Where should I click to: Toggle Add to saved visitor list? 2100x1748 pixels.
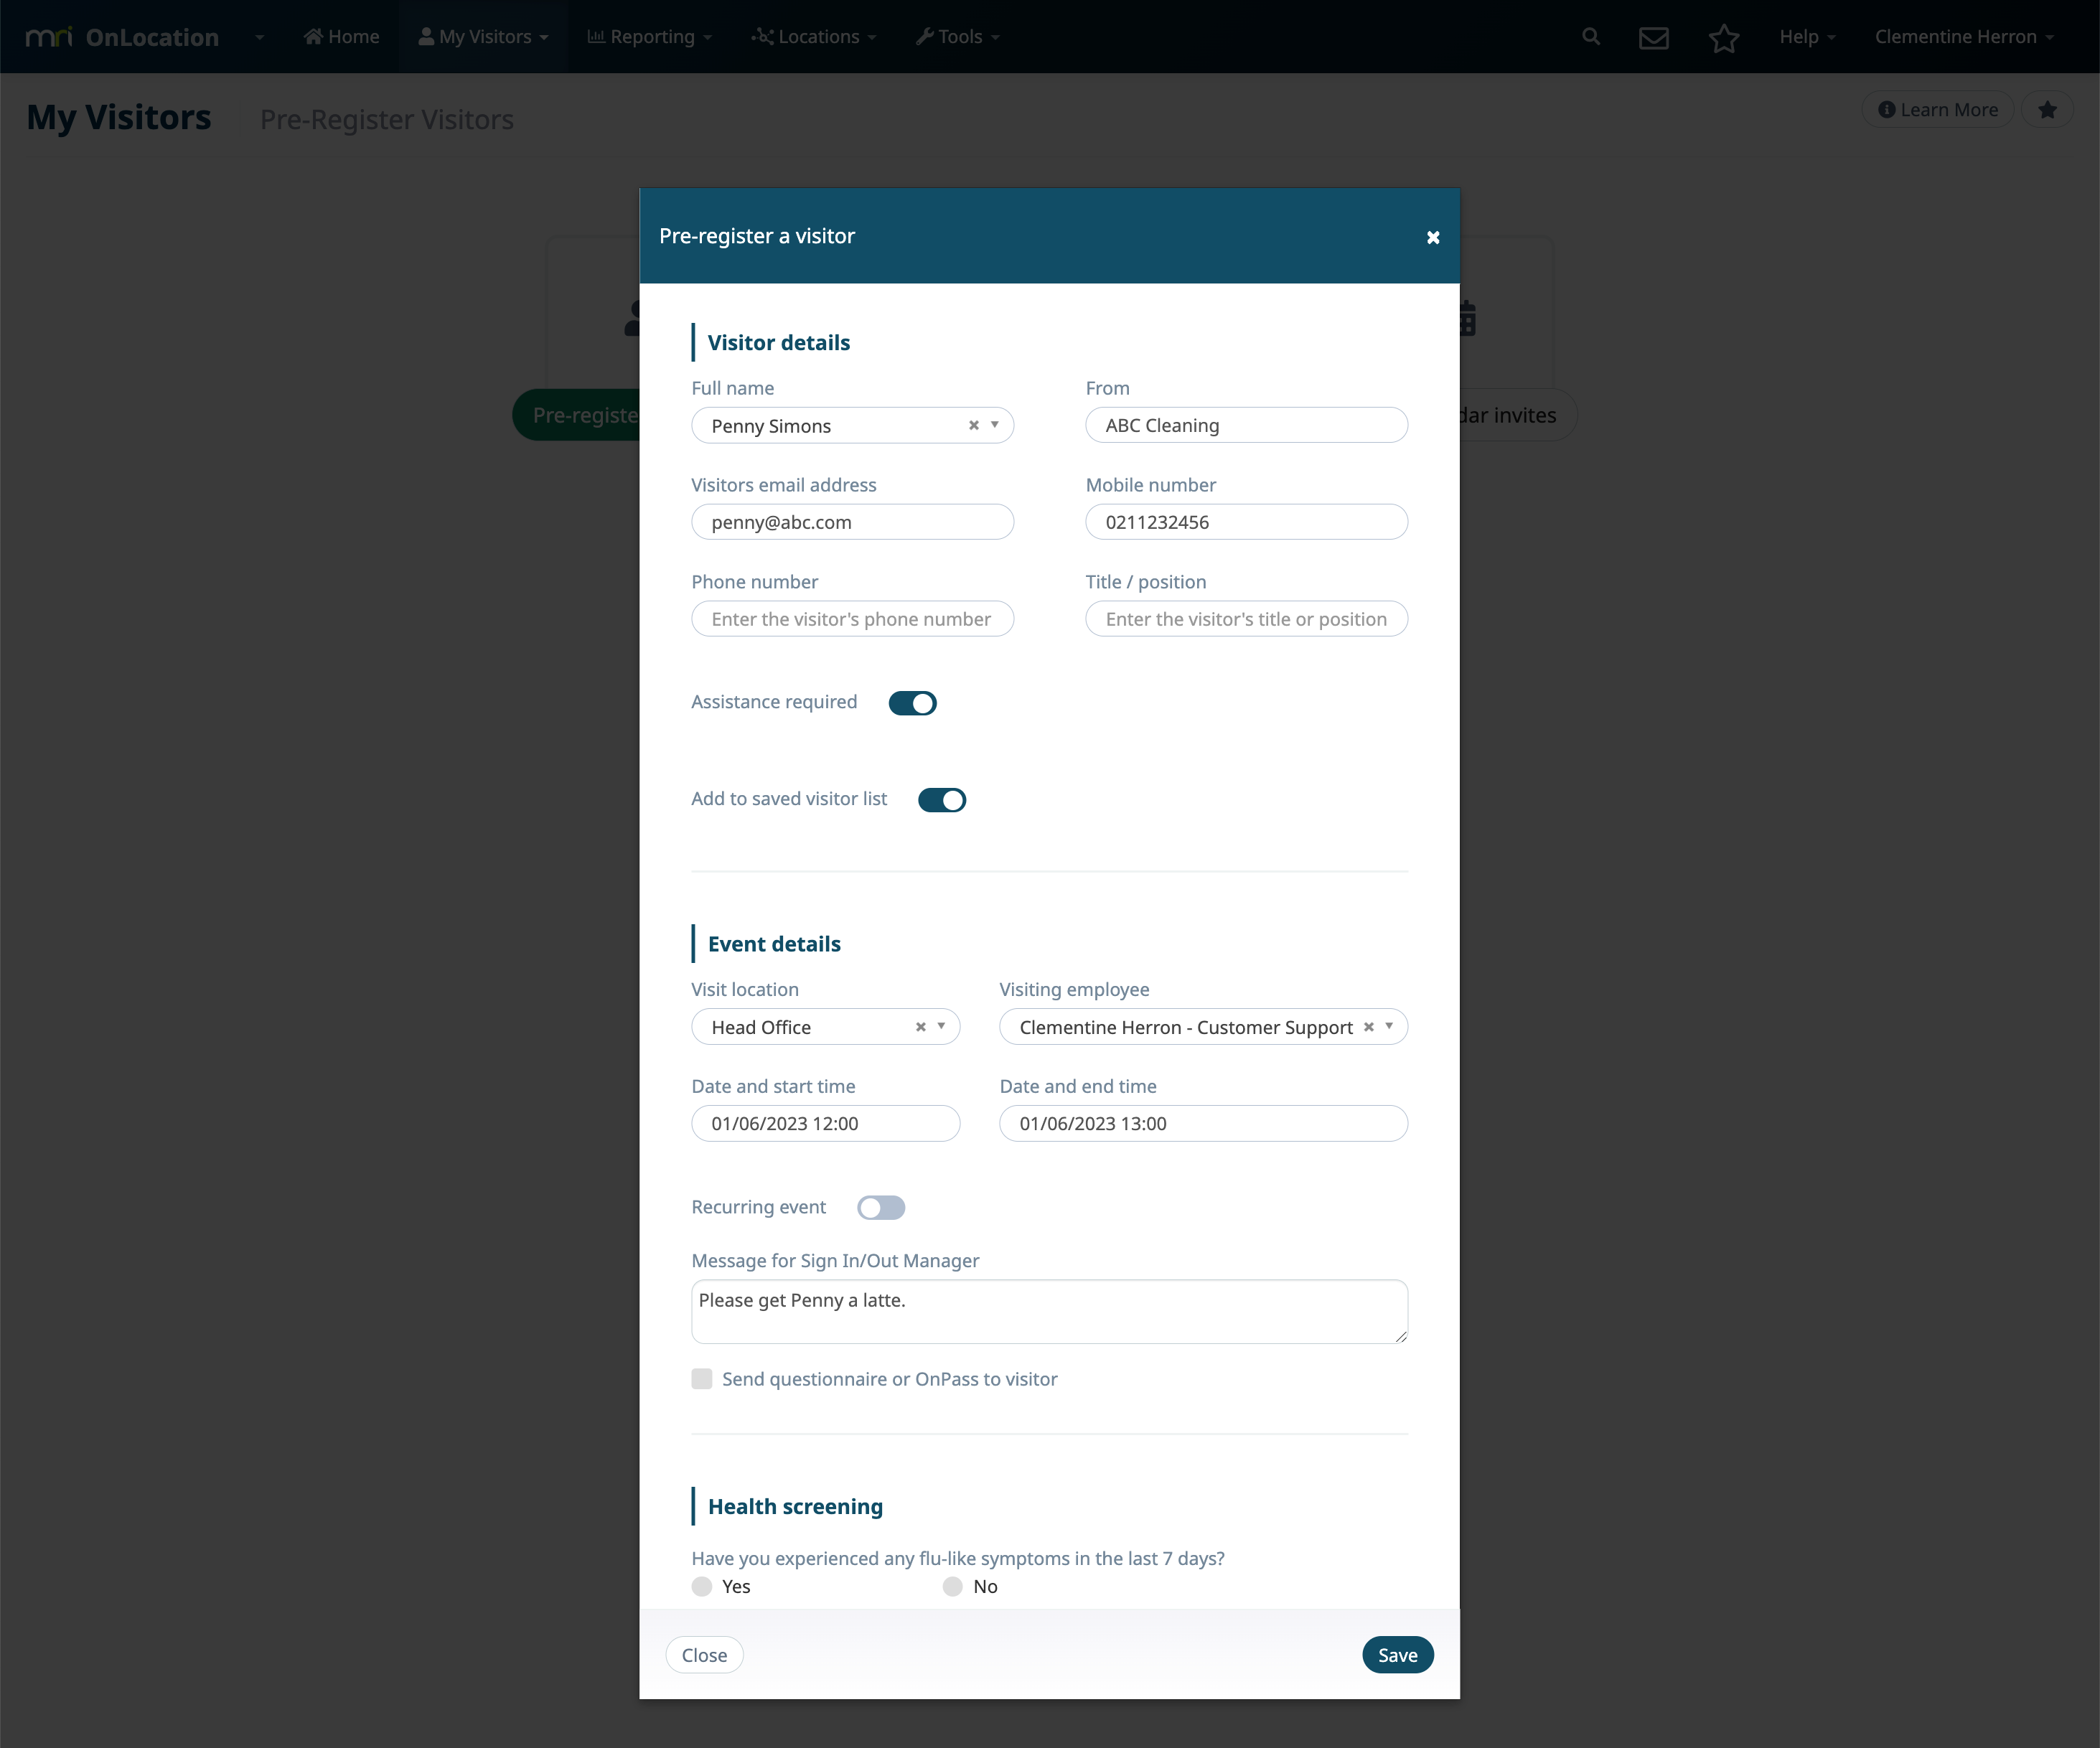coord(942,800)
